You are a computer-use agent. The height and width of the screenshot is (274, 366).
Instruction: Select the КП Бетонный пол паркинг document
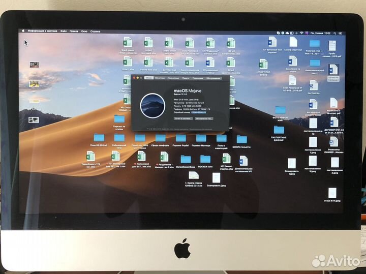[x=272, y=45]
